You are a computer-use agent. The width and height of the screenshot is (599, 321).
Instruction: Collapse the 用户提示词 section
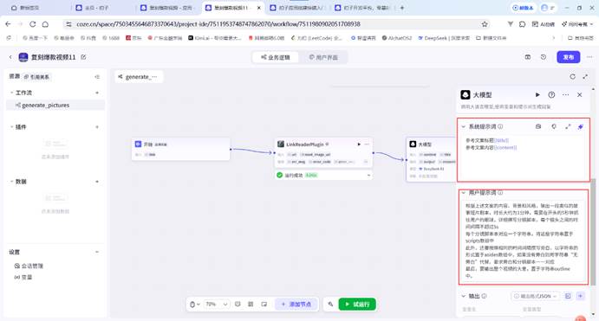point(464,193)
